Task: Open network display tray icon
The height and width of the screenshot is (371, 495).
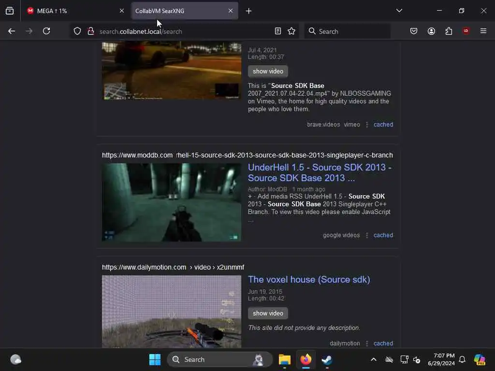Action: [404, 359]
